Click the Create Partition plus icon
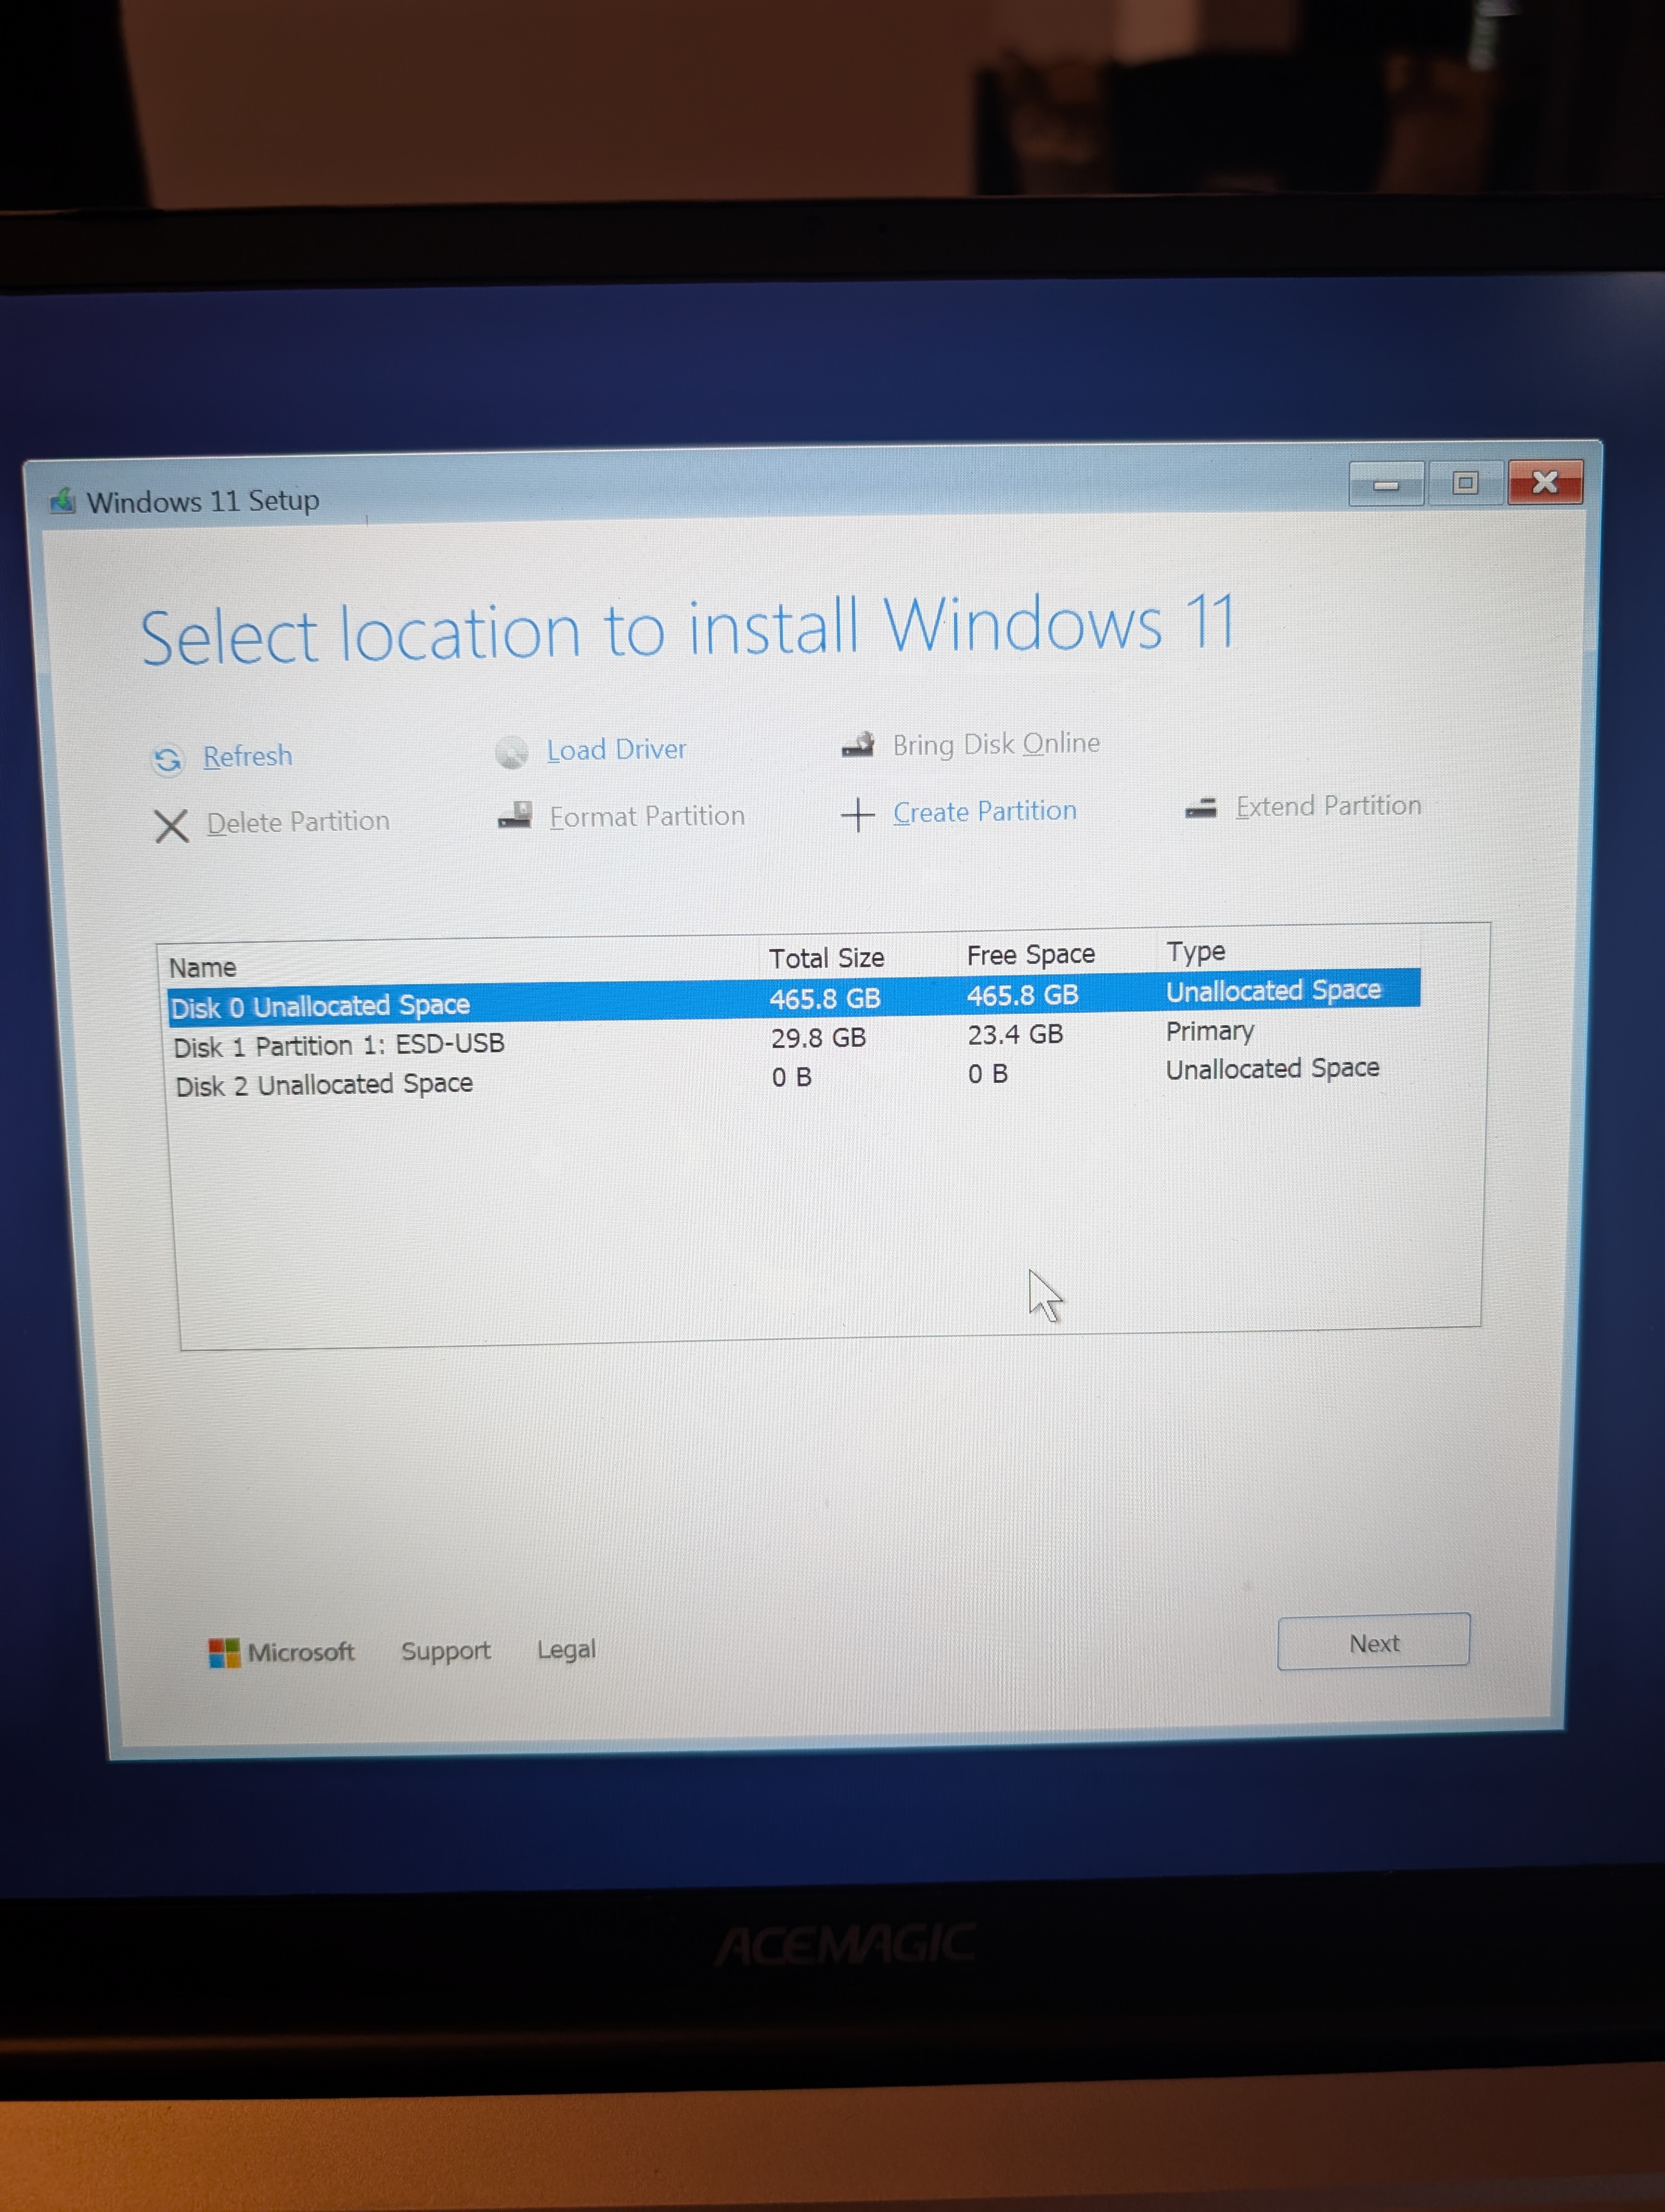The height and width of the screenshot is (2212, 1665). 857,815
